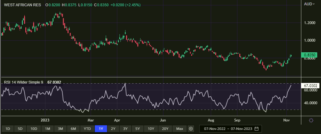Image resolution: width=321 pixels, height=134 pixels.
Task: Choose the YTD range button
Action: pos(87,129)
